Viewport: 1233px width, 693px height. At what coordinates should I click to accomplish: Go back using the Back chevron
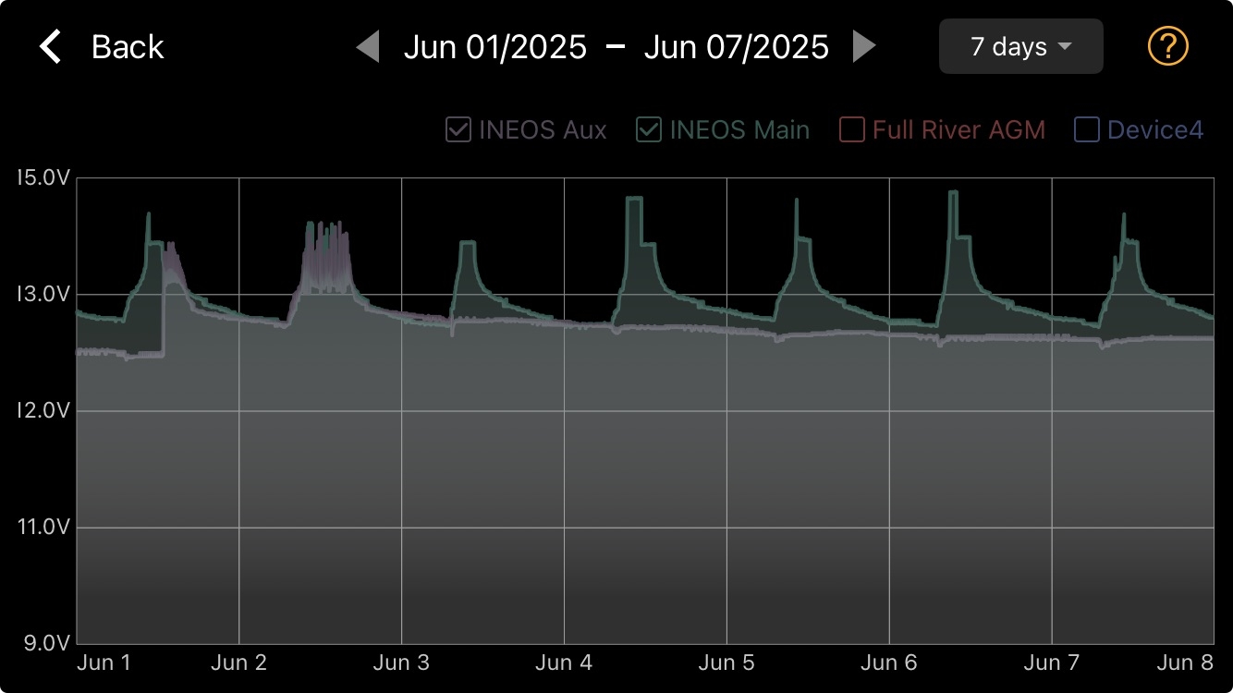51,46
